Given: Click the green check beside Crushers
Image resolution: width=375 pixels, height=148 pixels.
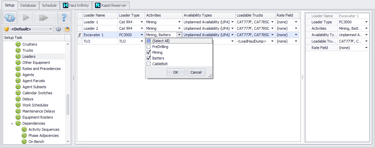Looking at the screenshot, I should [18, 44].
